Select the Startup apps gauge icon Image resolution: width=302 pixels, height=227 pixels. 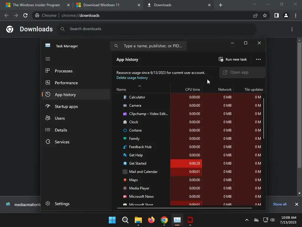47,106
